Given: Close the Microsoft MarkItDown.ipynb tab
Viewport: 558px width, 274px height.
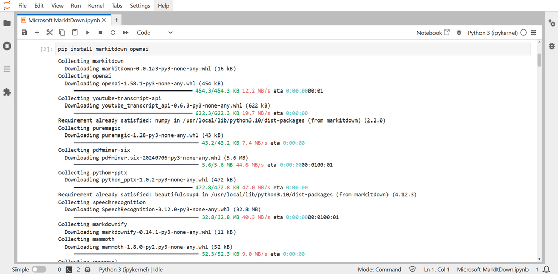Looking at the screenshot, I should [x=104, y=20].
